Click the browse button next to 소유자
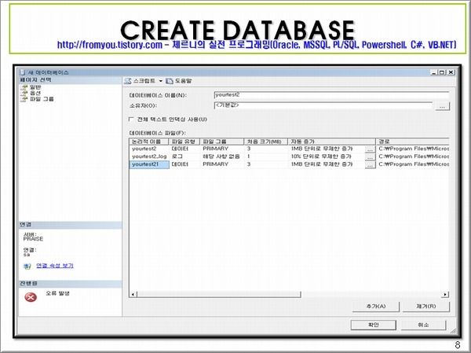Image resolution: width=471 pixels, height=353 pixels. [442, 106]
